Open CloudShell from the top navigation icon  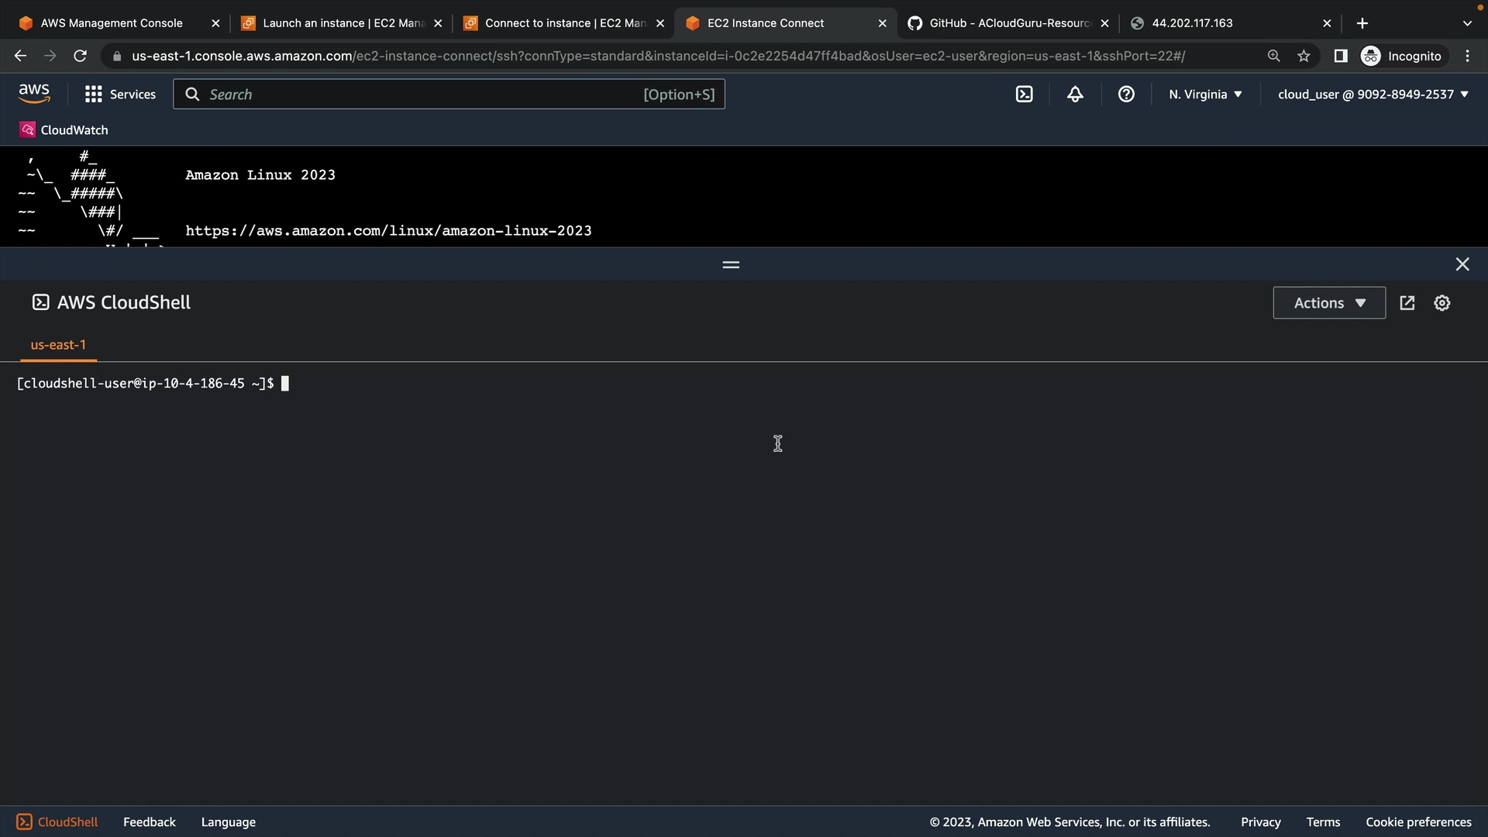[1024, 95]
